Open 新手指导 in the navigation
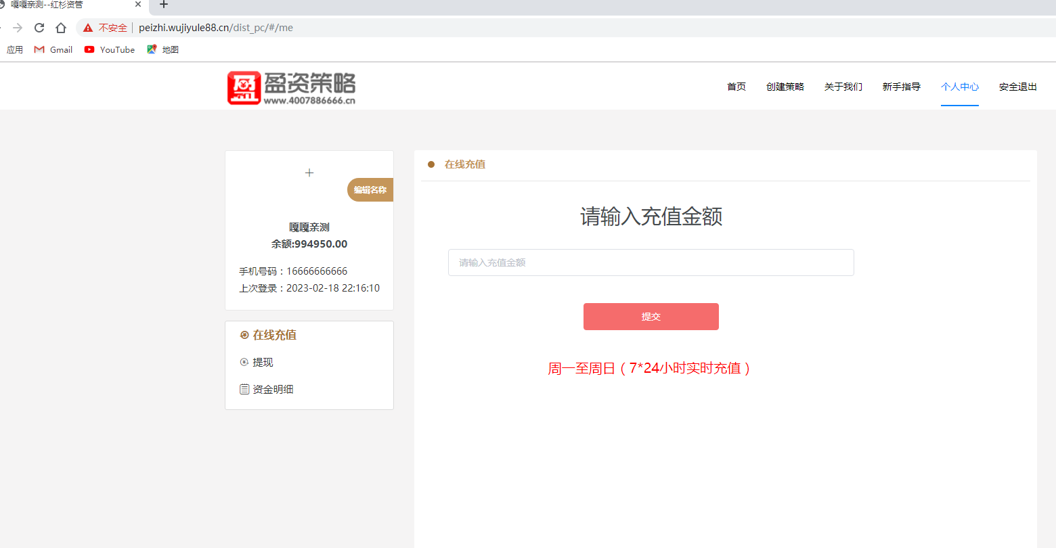Viewport: 1056px width, 548px height. pyautogui.click(x=902, y=87)
